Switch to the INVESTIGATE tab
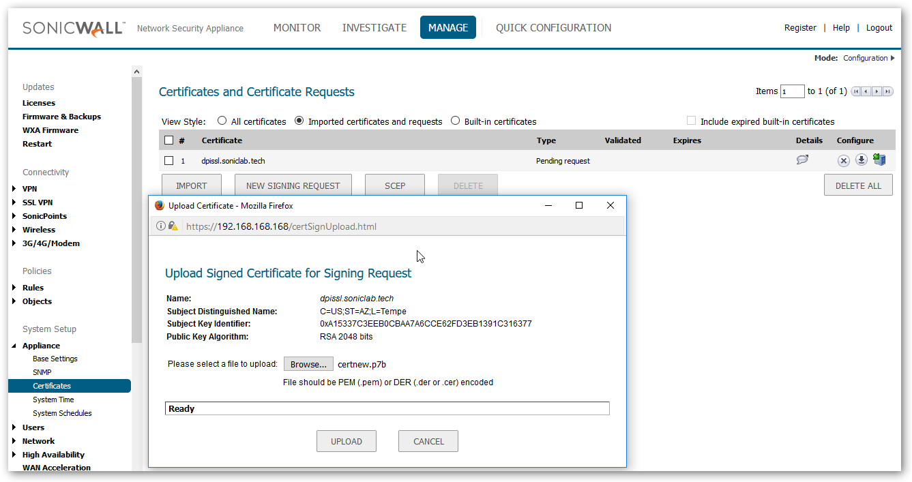 [374, 28]
